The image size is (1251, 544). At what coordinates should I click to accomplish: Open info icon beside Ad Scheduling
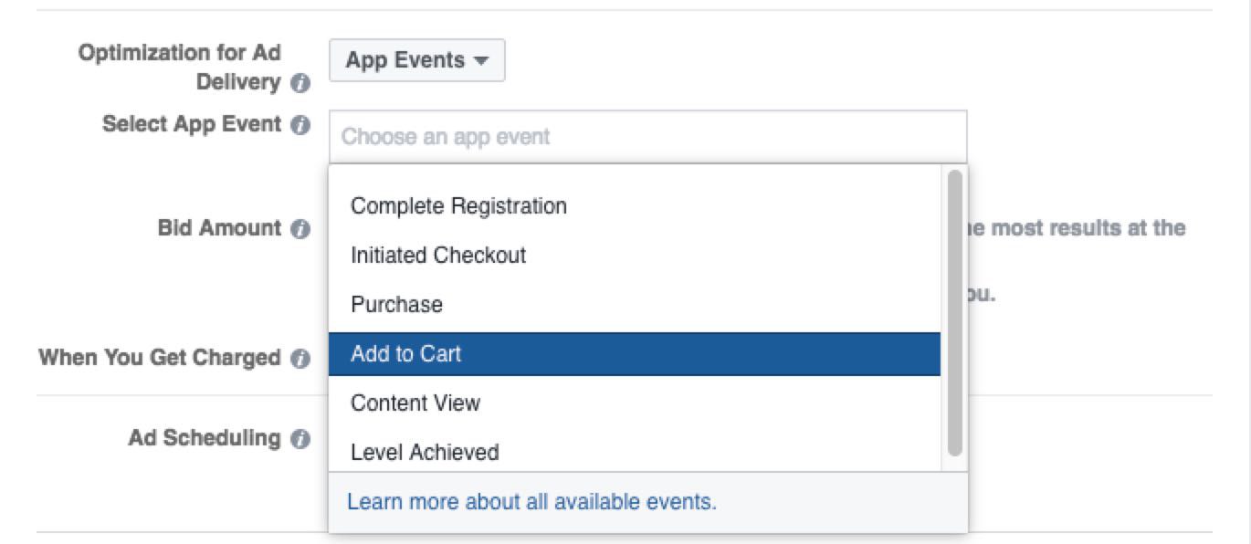coord(300,440)
